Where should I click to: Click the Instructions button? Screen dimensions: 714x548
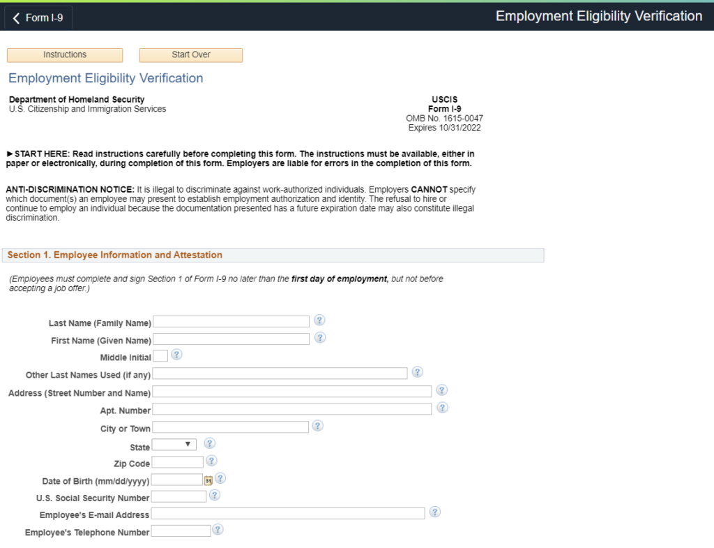tap(64, 54)
